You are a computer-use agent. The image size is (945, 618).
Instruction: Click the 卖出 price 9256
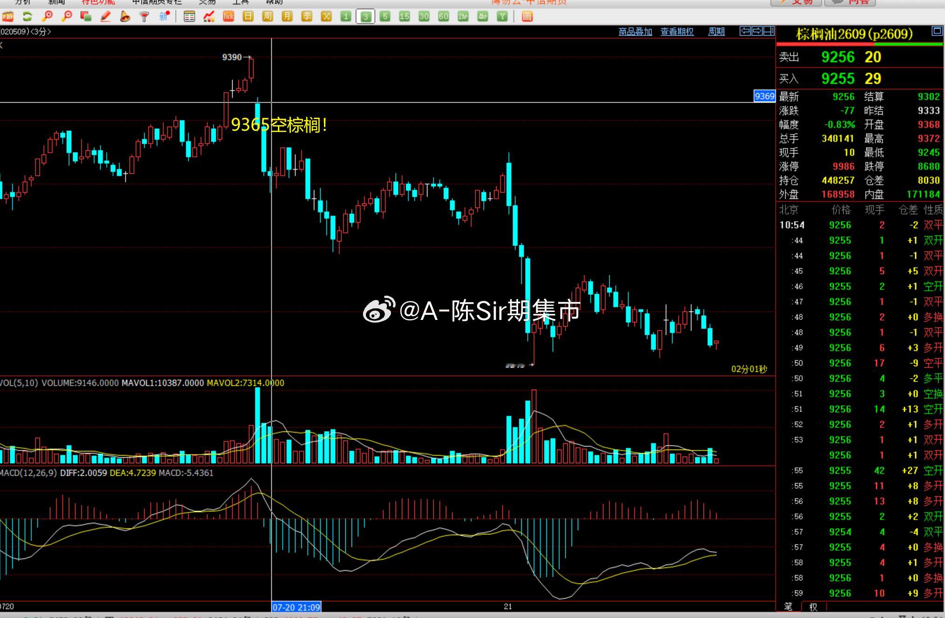[x=838, y=57]
